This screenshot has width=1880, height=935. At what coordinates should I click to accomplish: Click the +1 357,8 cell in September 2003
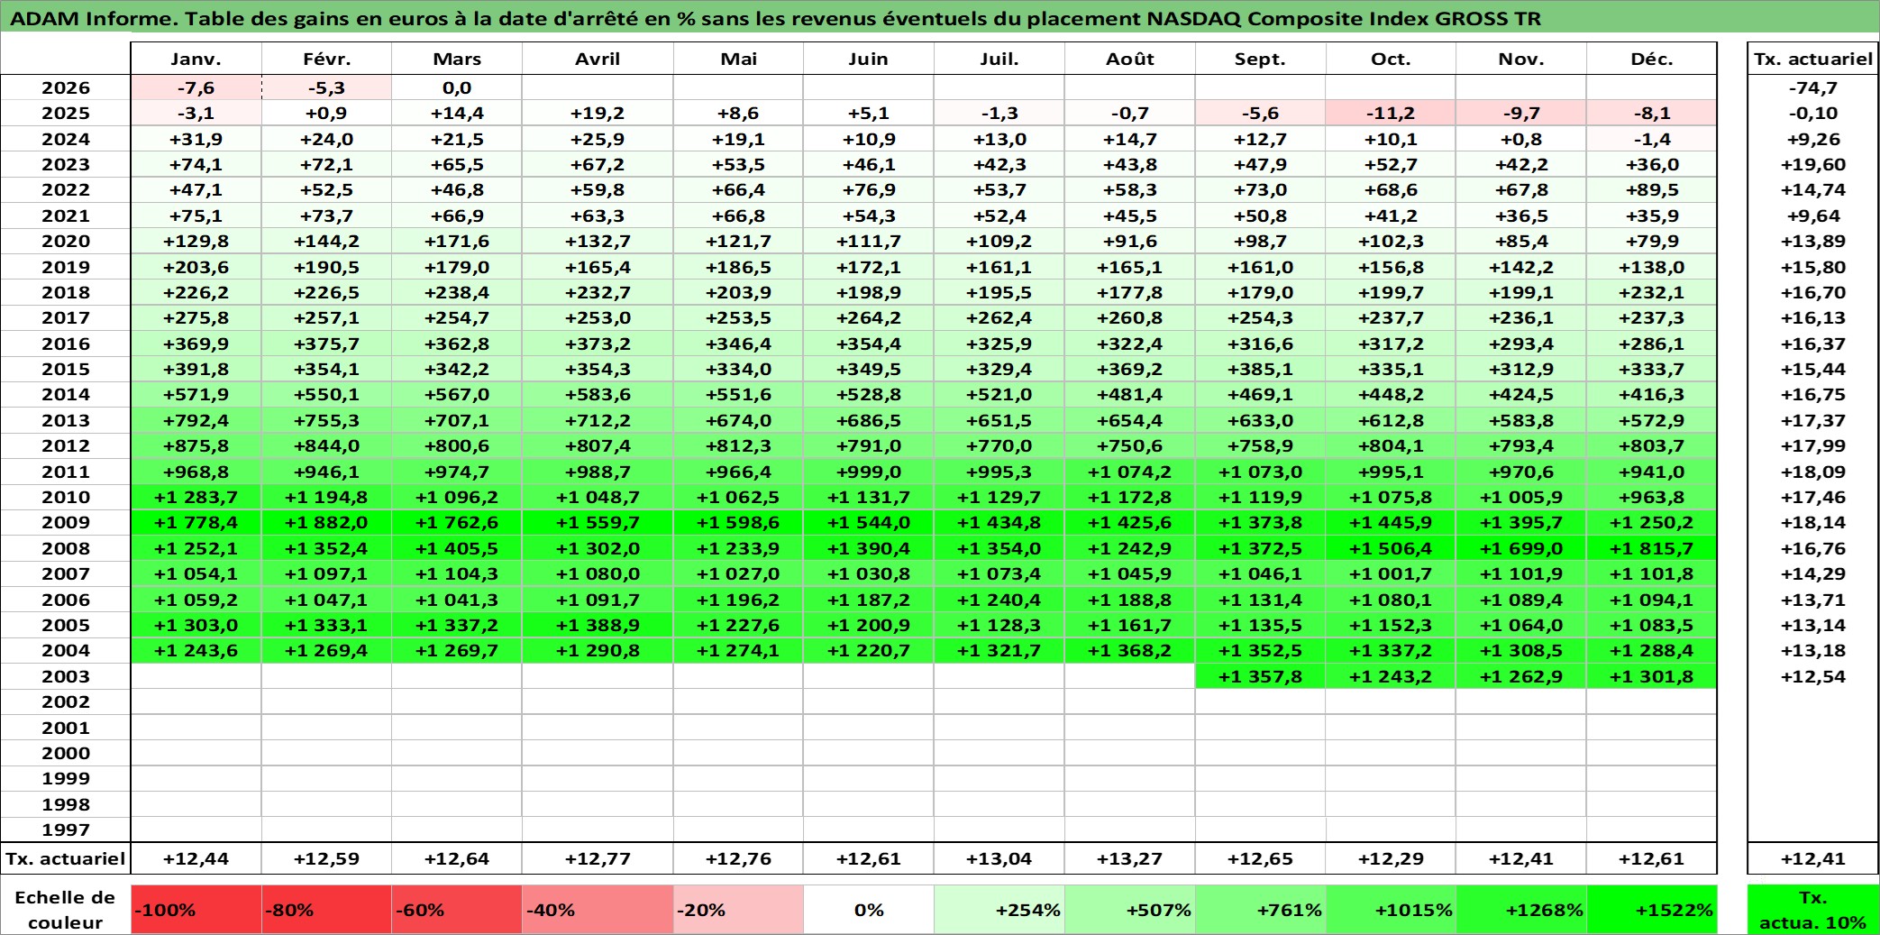(x=1261, y=676)
